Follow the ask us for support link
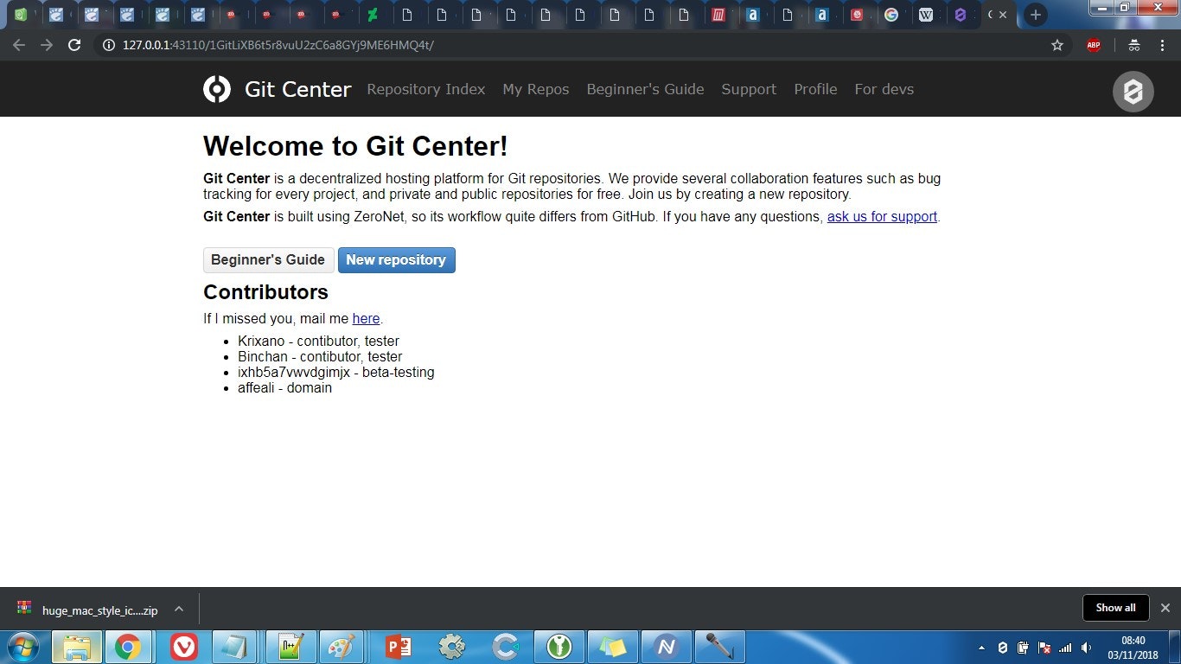 (x=881, y=216)
